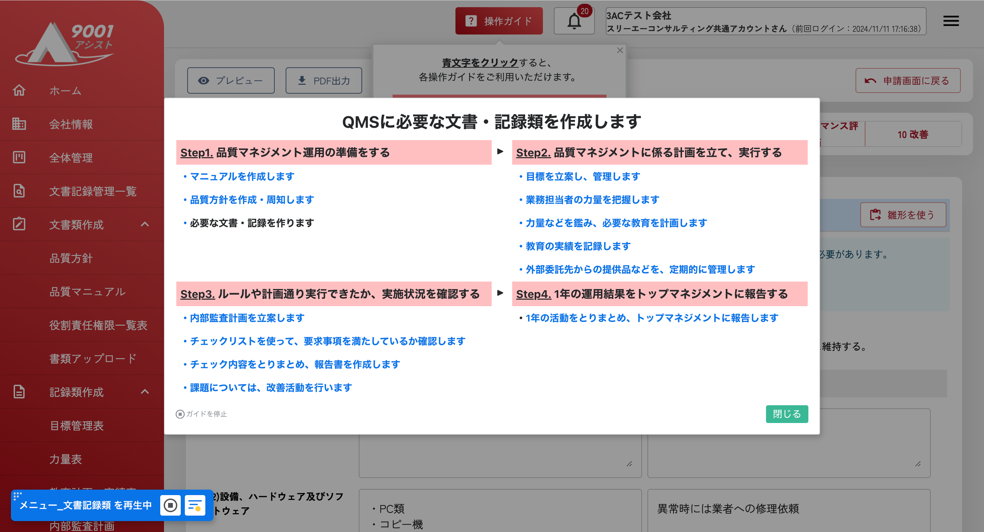Close the 操作ガイド tooltip popup
984x532 pixels.
(620, 51)
